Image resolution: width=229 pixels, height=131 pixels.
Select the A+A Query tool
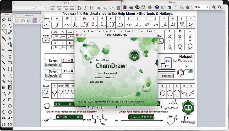point(10,81)
